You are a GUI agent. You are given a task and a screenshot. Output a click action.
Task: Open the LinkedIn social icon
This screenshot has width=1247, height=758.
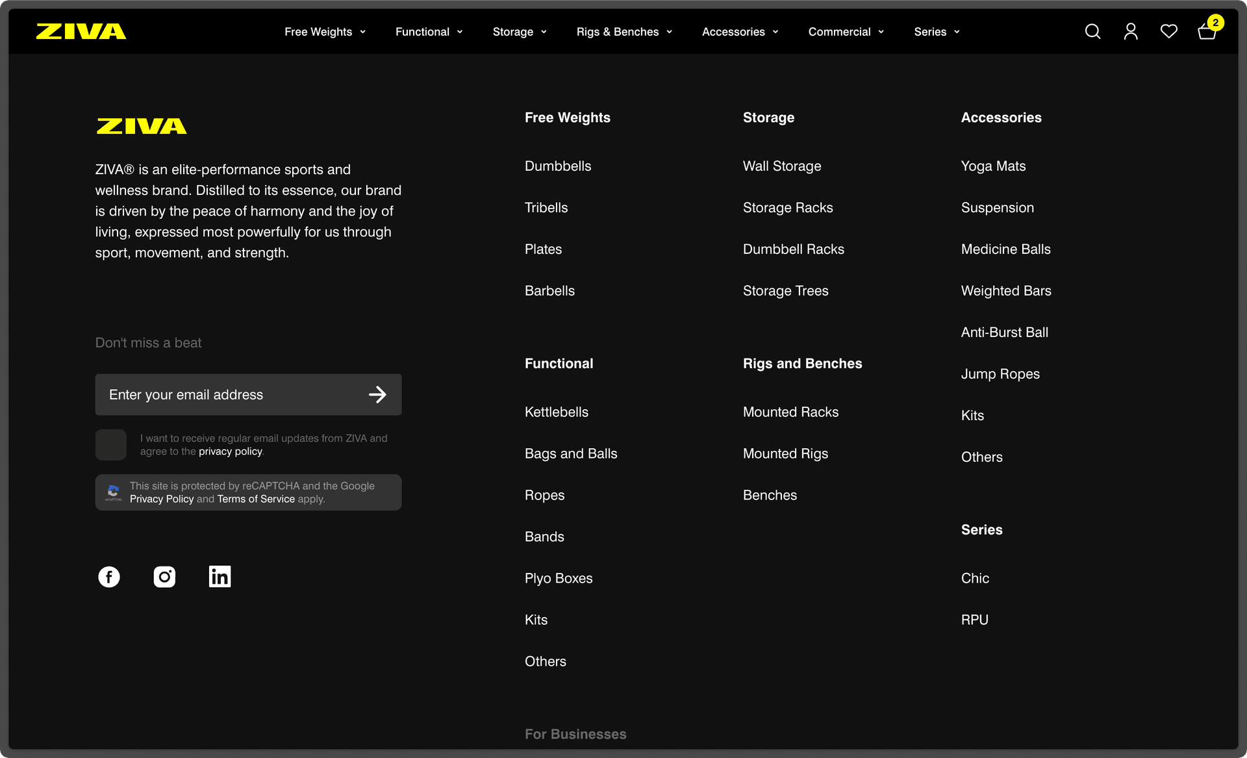click(x=220, y=577)
